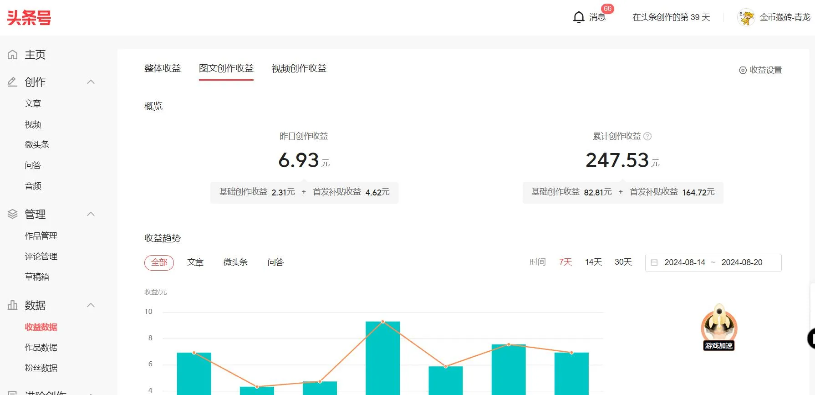Click the 66 unread messages badge
The height and width of the screenshot is (395, 815).
tap(607, 9)
